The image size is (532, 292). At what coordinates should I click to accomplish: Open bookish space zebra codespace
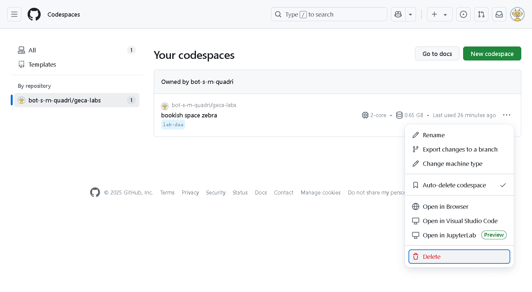(x=189, y=115)
